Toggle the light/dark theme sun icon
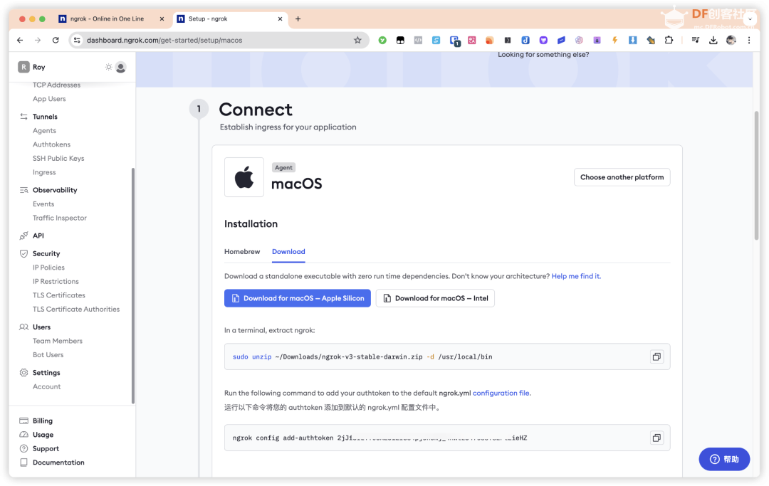The height and width of the screenshot is (486, 769). pos(108,67)
